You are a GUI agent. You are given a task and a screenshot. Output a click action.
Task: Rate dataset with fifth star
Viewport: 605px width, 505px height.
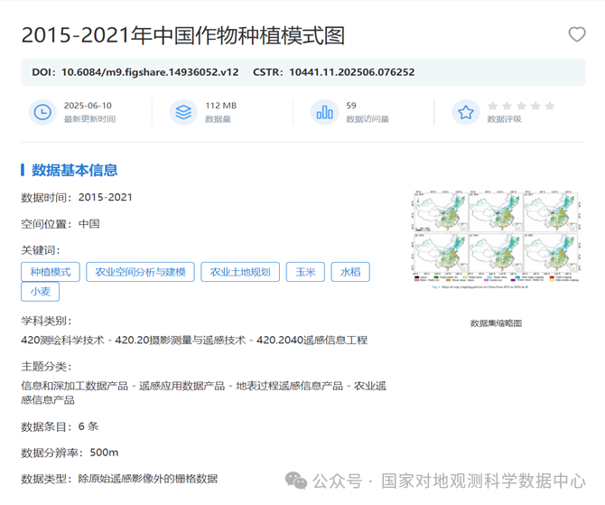click(550, 106)
